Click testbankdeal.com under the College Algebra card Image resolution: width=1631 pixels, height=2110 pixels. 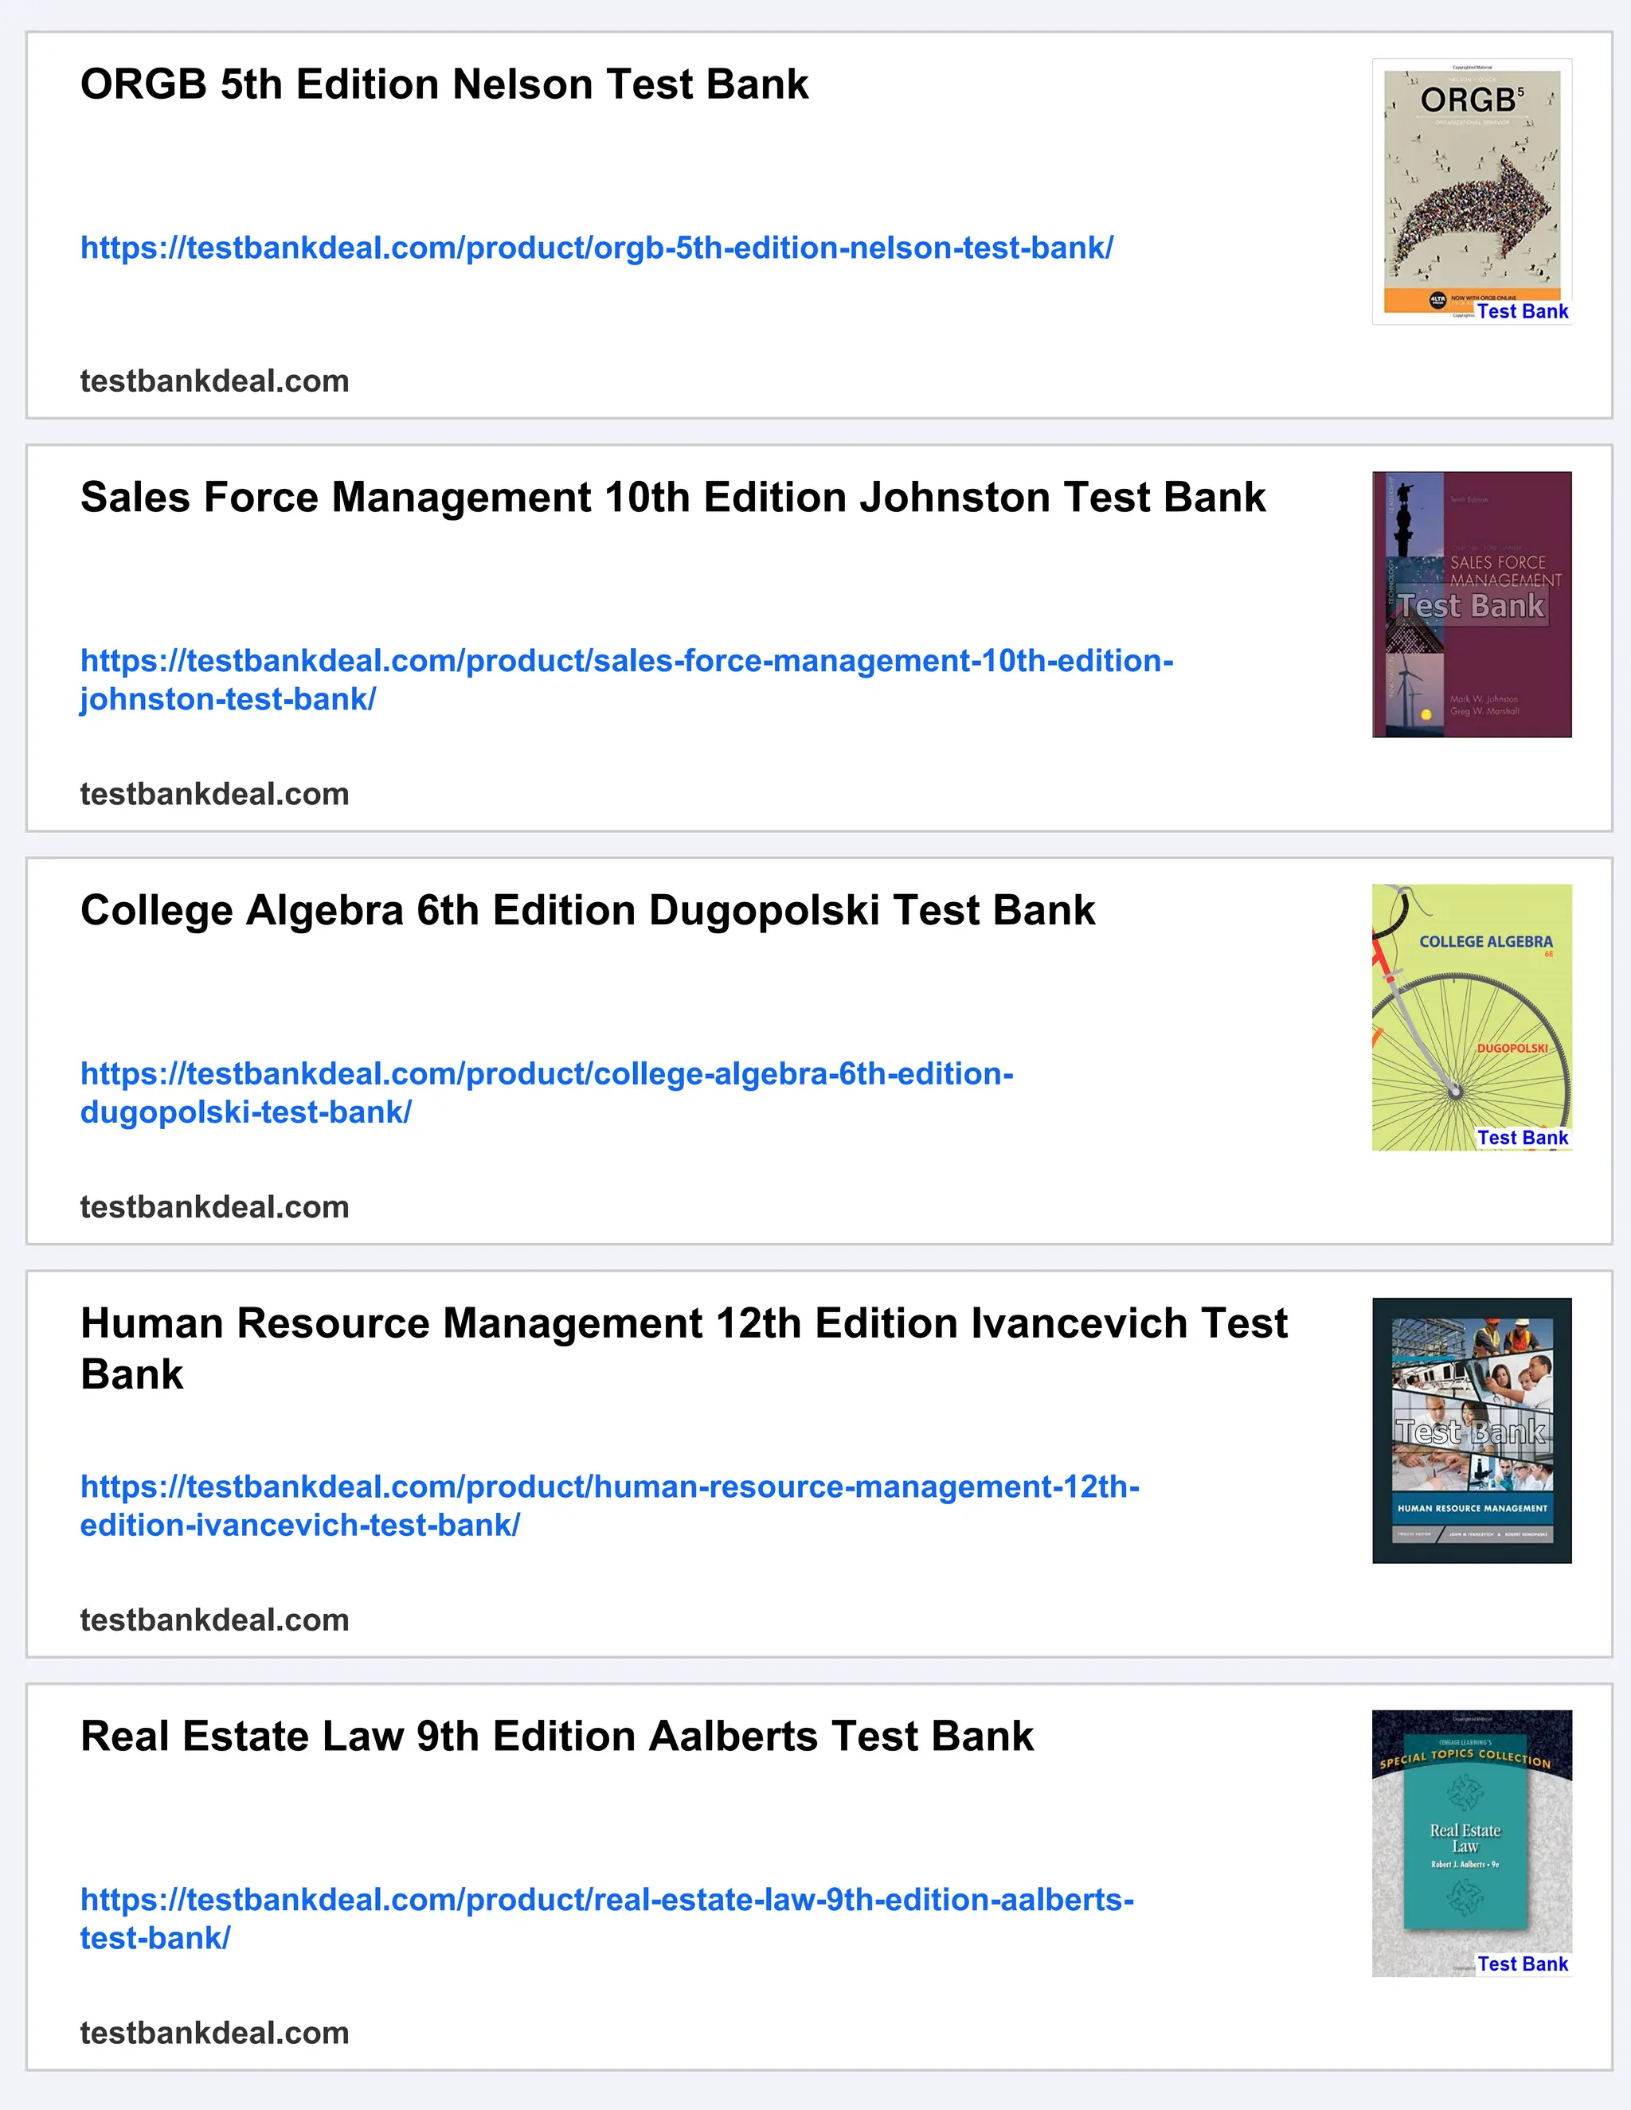tap(214, 1208)
